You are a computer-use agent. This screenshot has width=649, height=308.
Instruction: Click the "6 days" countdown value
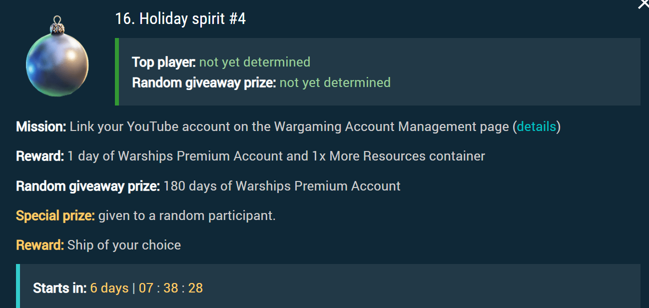(x=109, y=288)
